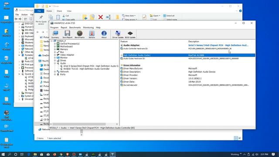
Task: Open the Help menu in HWiNFO
Action: (98, 27)
